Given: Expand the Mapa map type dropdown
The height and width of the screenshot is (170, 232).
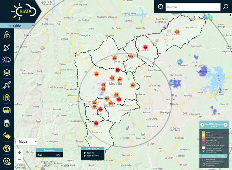Looking at the screenshot, I should pyautogui.click(x=26, y=142).
